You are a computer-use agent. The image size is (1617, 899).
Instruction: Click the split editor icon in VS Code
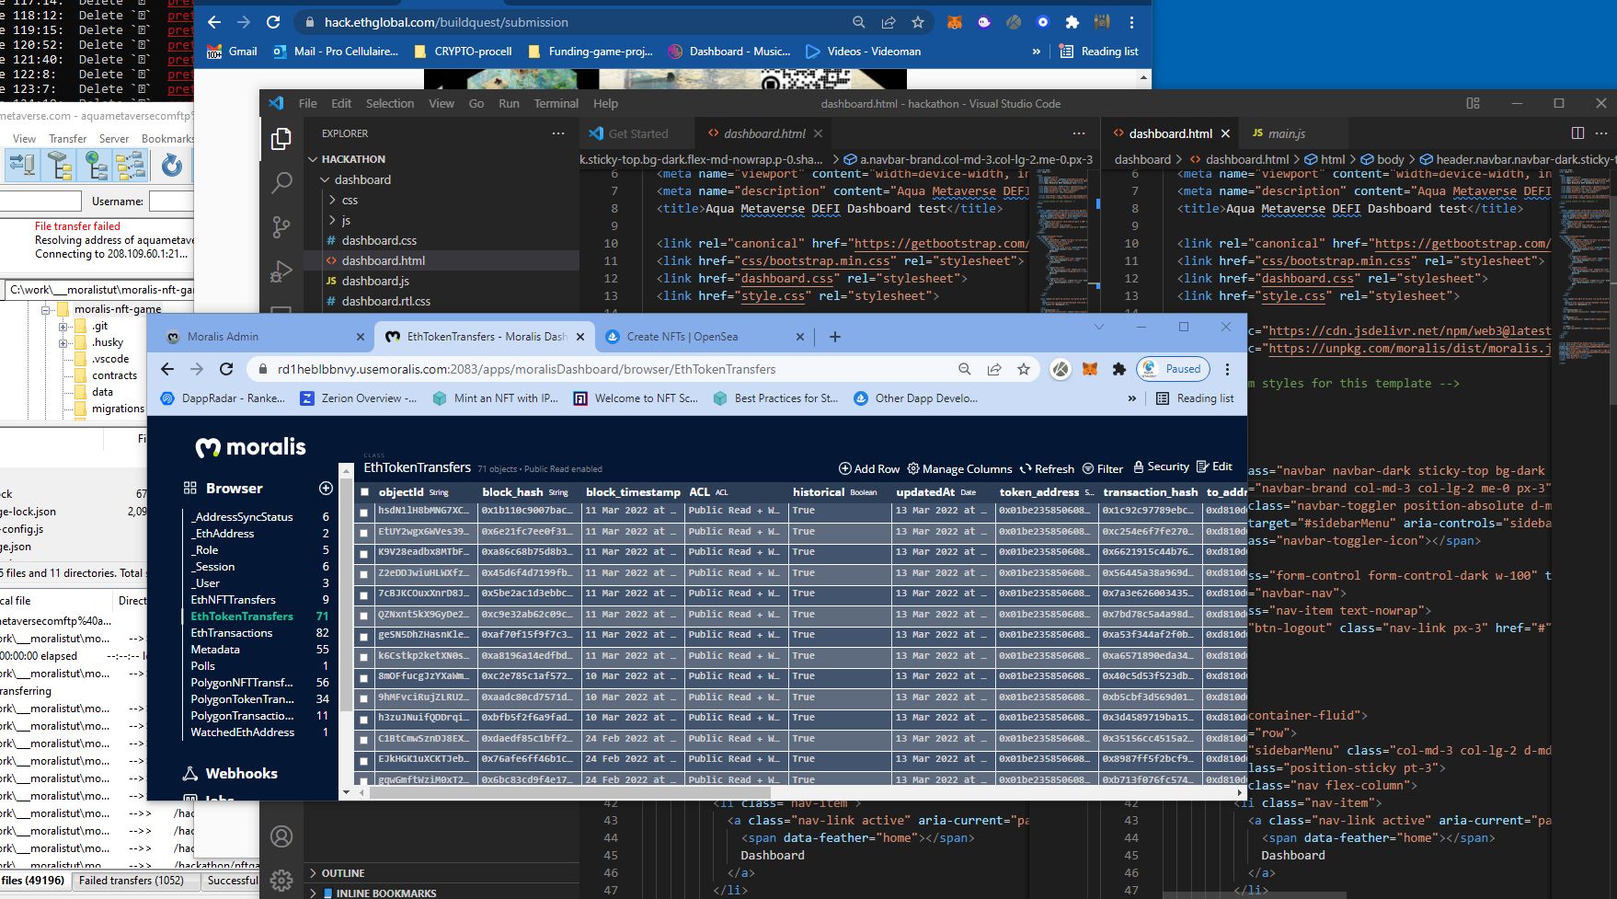coord(1577,133)
